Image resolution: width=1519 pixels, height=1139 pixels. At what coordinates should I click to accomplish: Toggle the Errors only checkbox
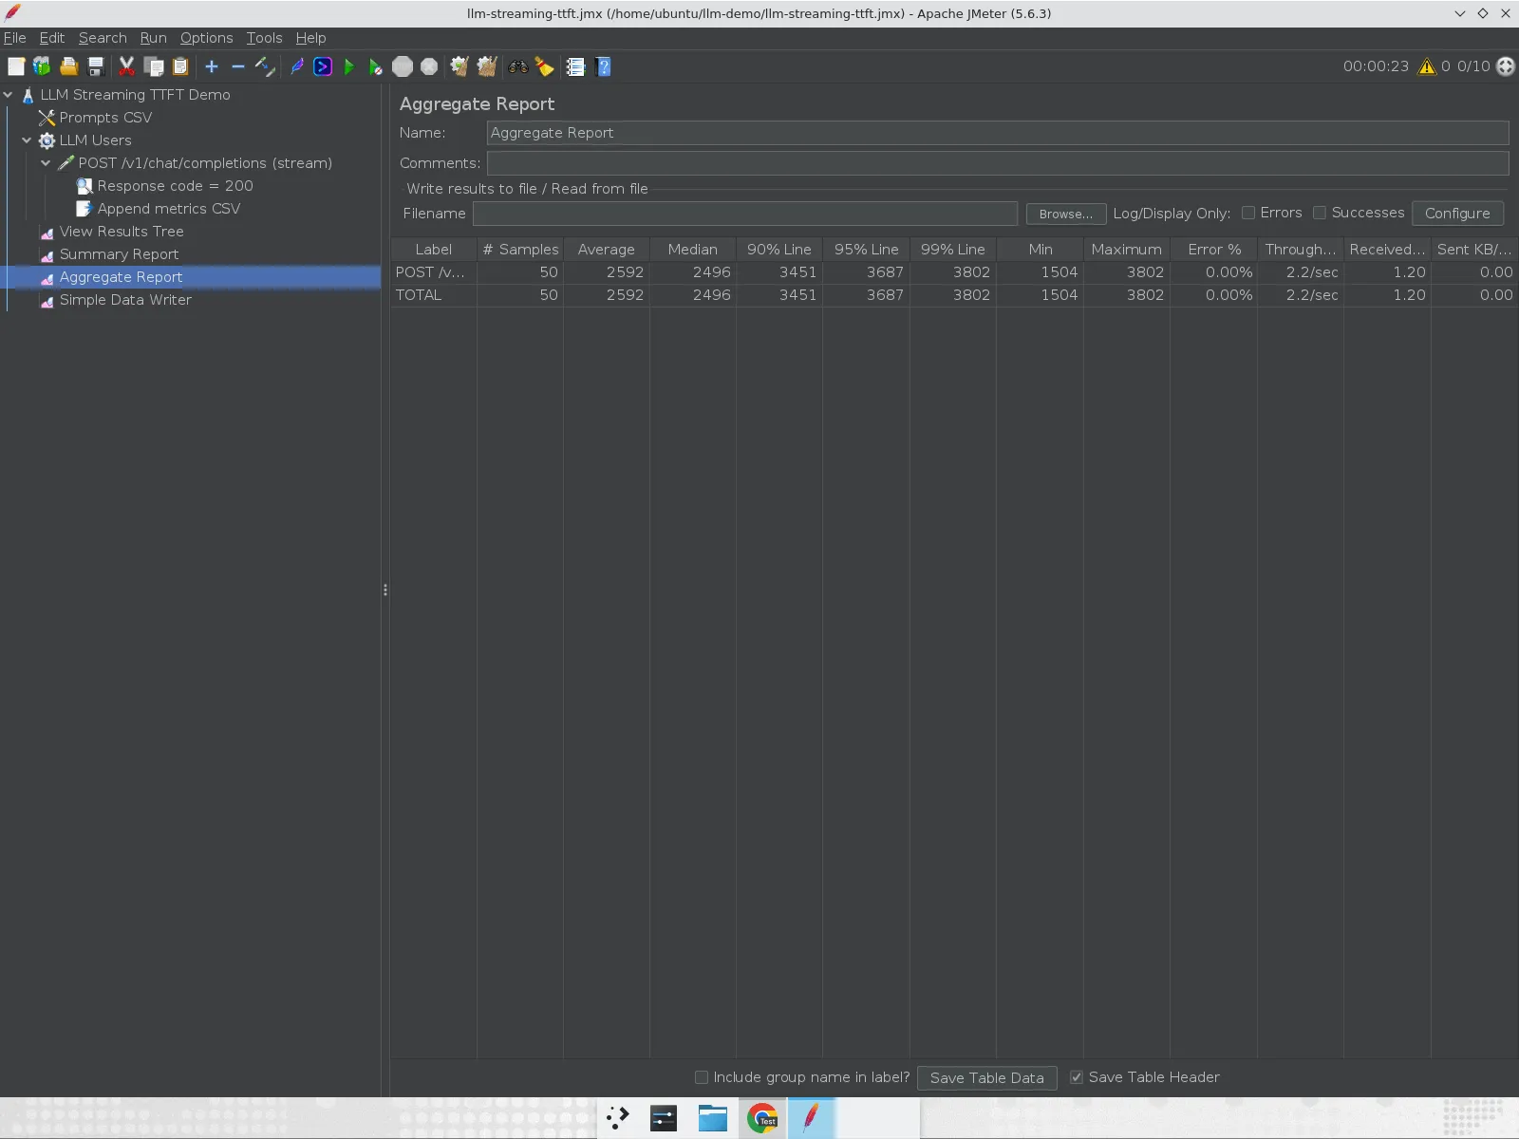[x=1248, y=213]
